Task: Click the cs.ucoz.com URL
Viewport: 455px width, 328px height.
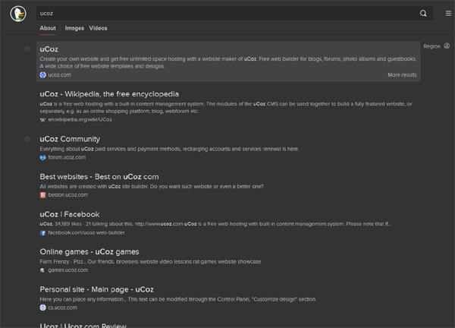Action: pyautogui.click(x=62, y=307)
